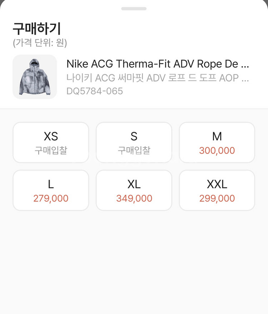Pick the XL size option
Image resolution: width=268 pixels, height=314 pixels.
[134, 190]
